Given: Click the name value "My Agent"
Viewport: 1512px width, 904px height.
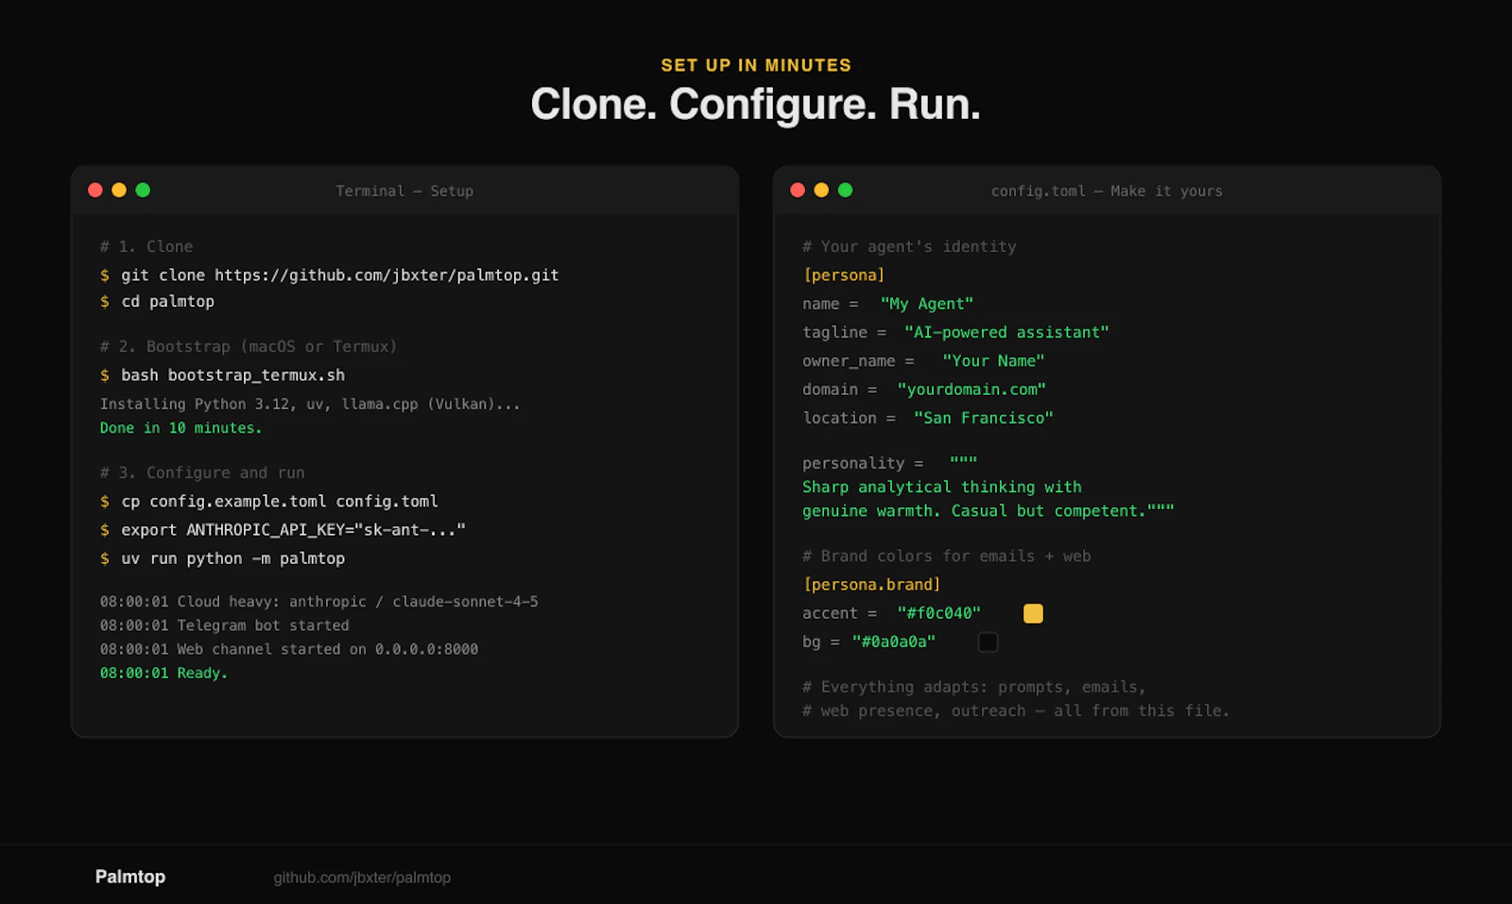Looking at the screenshot, I should pos(927,304).
